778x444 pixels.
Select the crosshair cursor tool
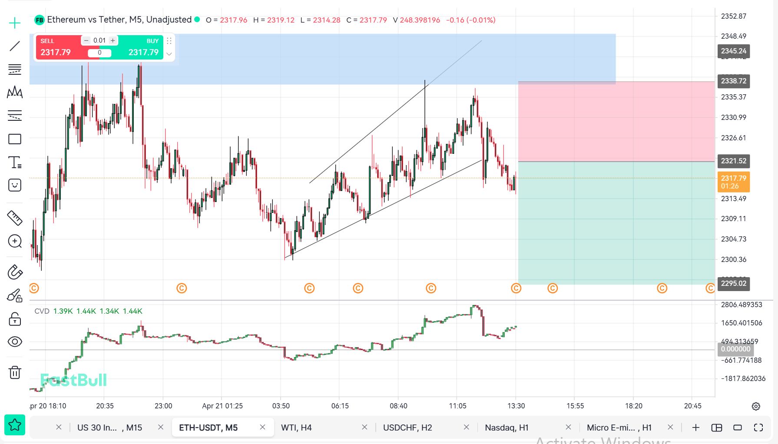tap(15, 23)
